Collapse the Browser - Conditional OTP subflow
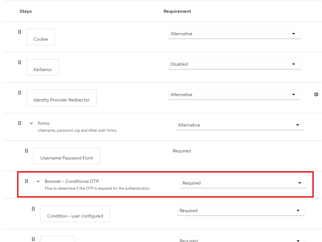The width and height of the screenshot is (322, 242). coord(38,181)
